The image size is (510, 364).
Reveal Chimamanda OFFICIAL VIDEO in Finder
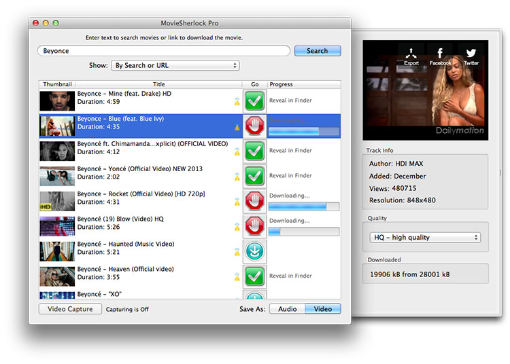point(290,150)
